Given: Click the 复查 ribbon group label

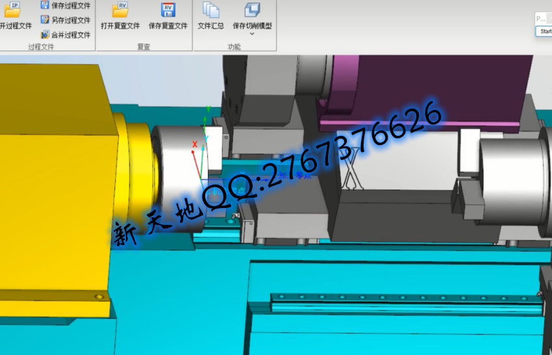Looking at the screenshot, I should pyautogui.click(x=144, y=47).
